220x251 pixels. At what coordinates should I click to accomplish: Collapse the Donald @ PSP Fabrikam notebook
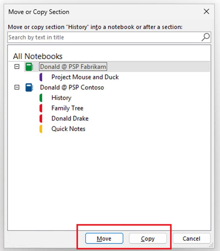point(17,67)
